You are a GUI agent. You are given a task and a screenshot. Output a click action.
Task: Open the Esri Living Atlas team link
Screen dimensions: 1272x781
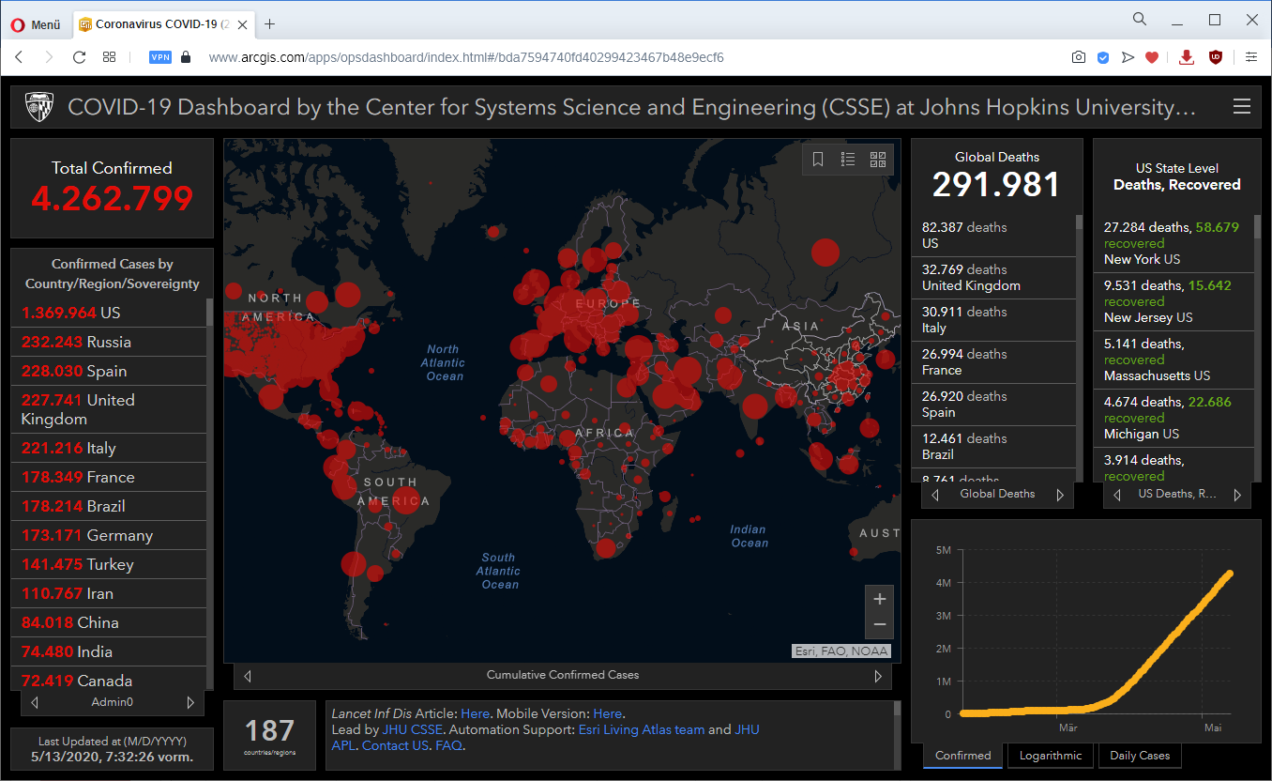point(642,729)
